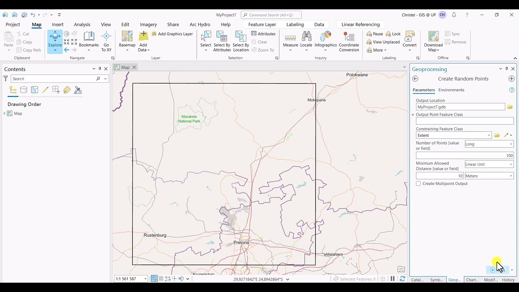The image size is (519, 292).
Task: Open Select By Location
Action: pyautogui.click(x=241, y=41)
